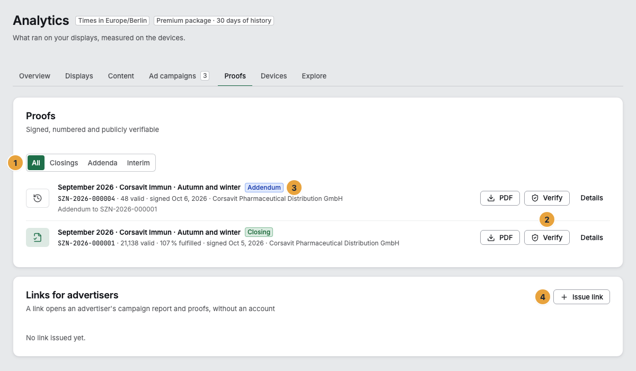Image resolution: width=636 pixels, height=371 pixels.
Task: Open the Explore tab
Action: 314,76
